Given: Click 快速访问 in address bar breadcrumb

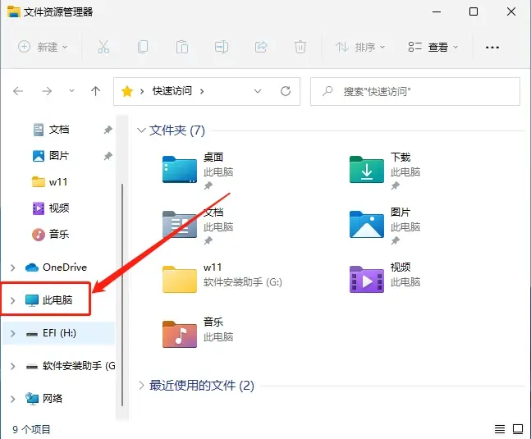Looking at the screenshot, I should click(x=172, y=91).
